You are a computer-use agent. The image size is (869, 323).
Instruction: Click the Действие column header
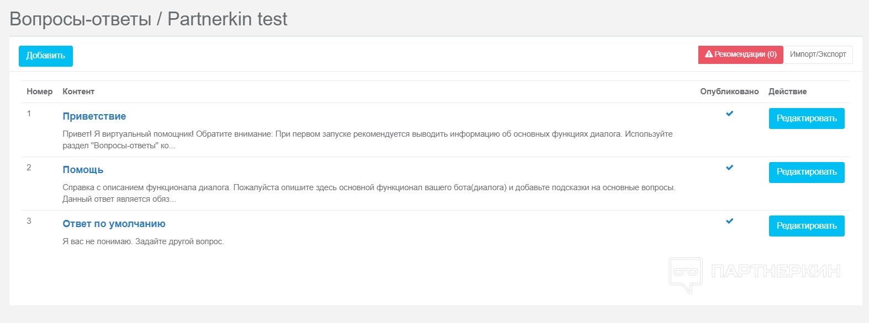pyautogui.click(x=787, y=91)
